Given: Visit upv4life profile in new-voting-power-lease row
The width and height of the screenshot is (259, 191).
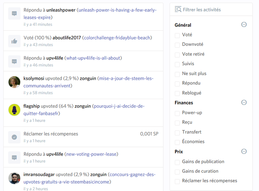Looking at the screenshot, I should [x=55, y=154].
